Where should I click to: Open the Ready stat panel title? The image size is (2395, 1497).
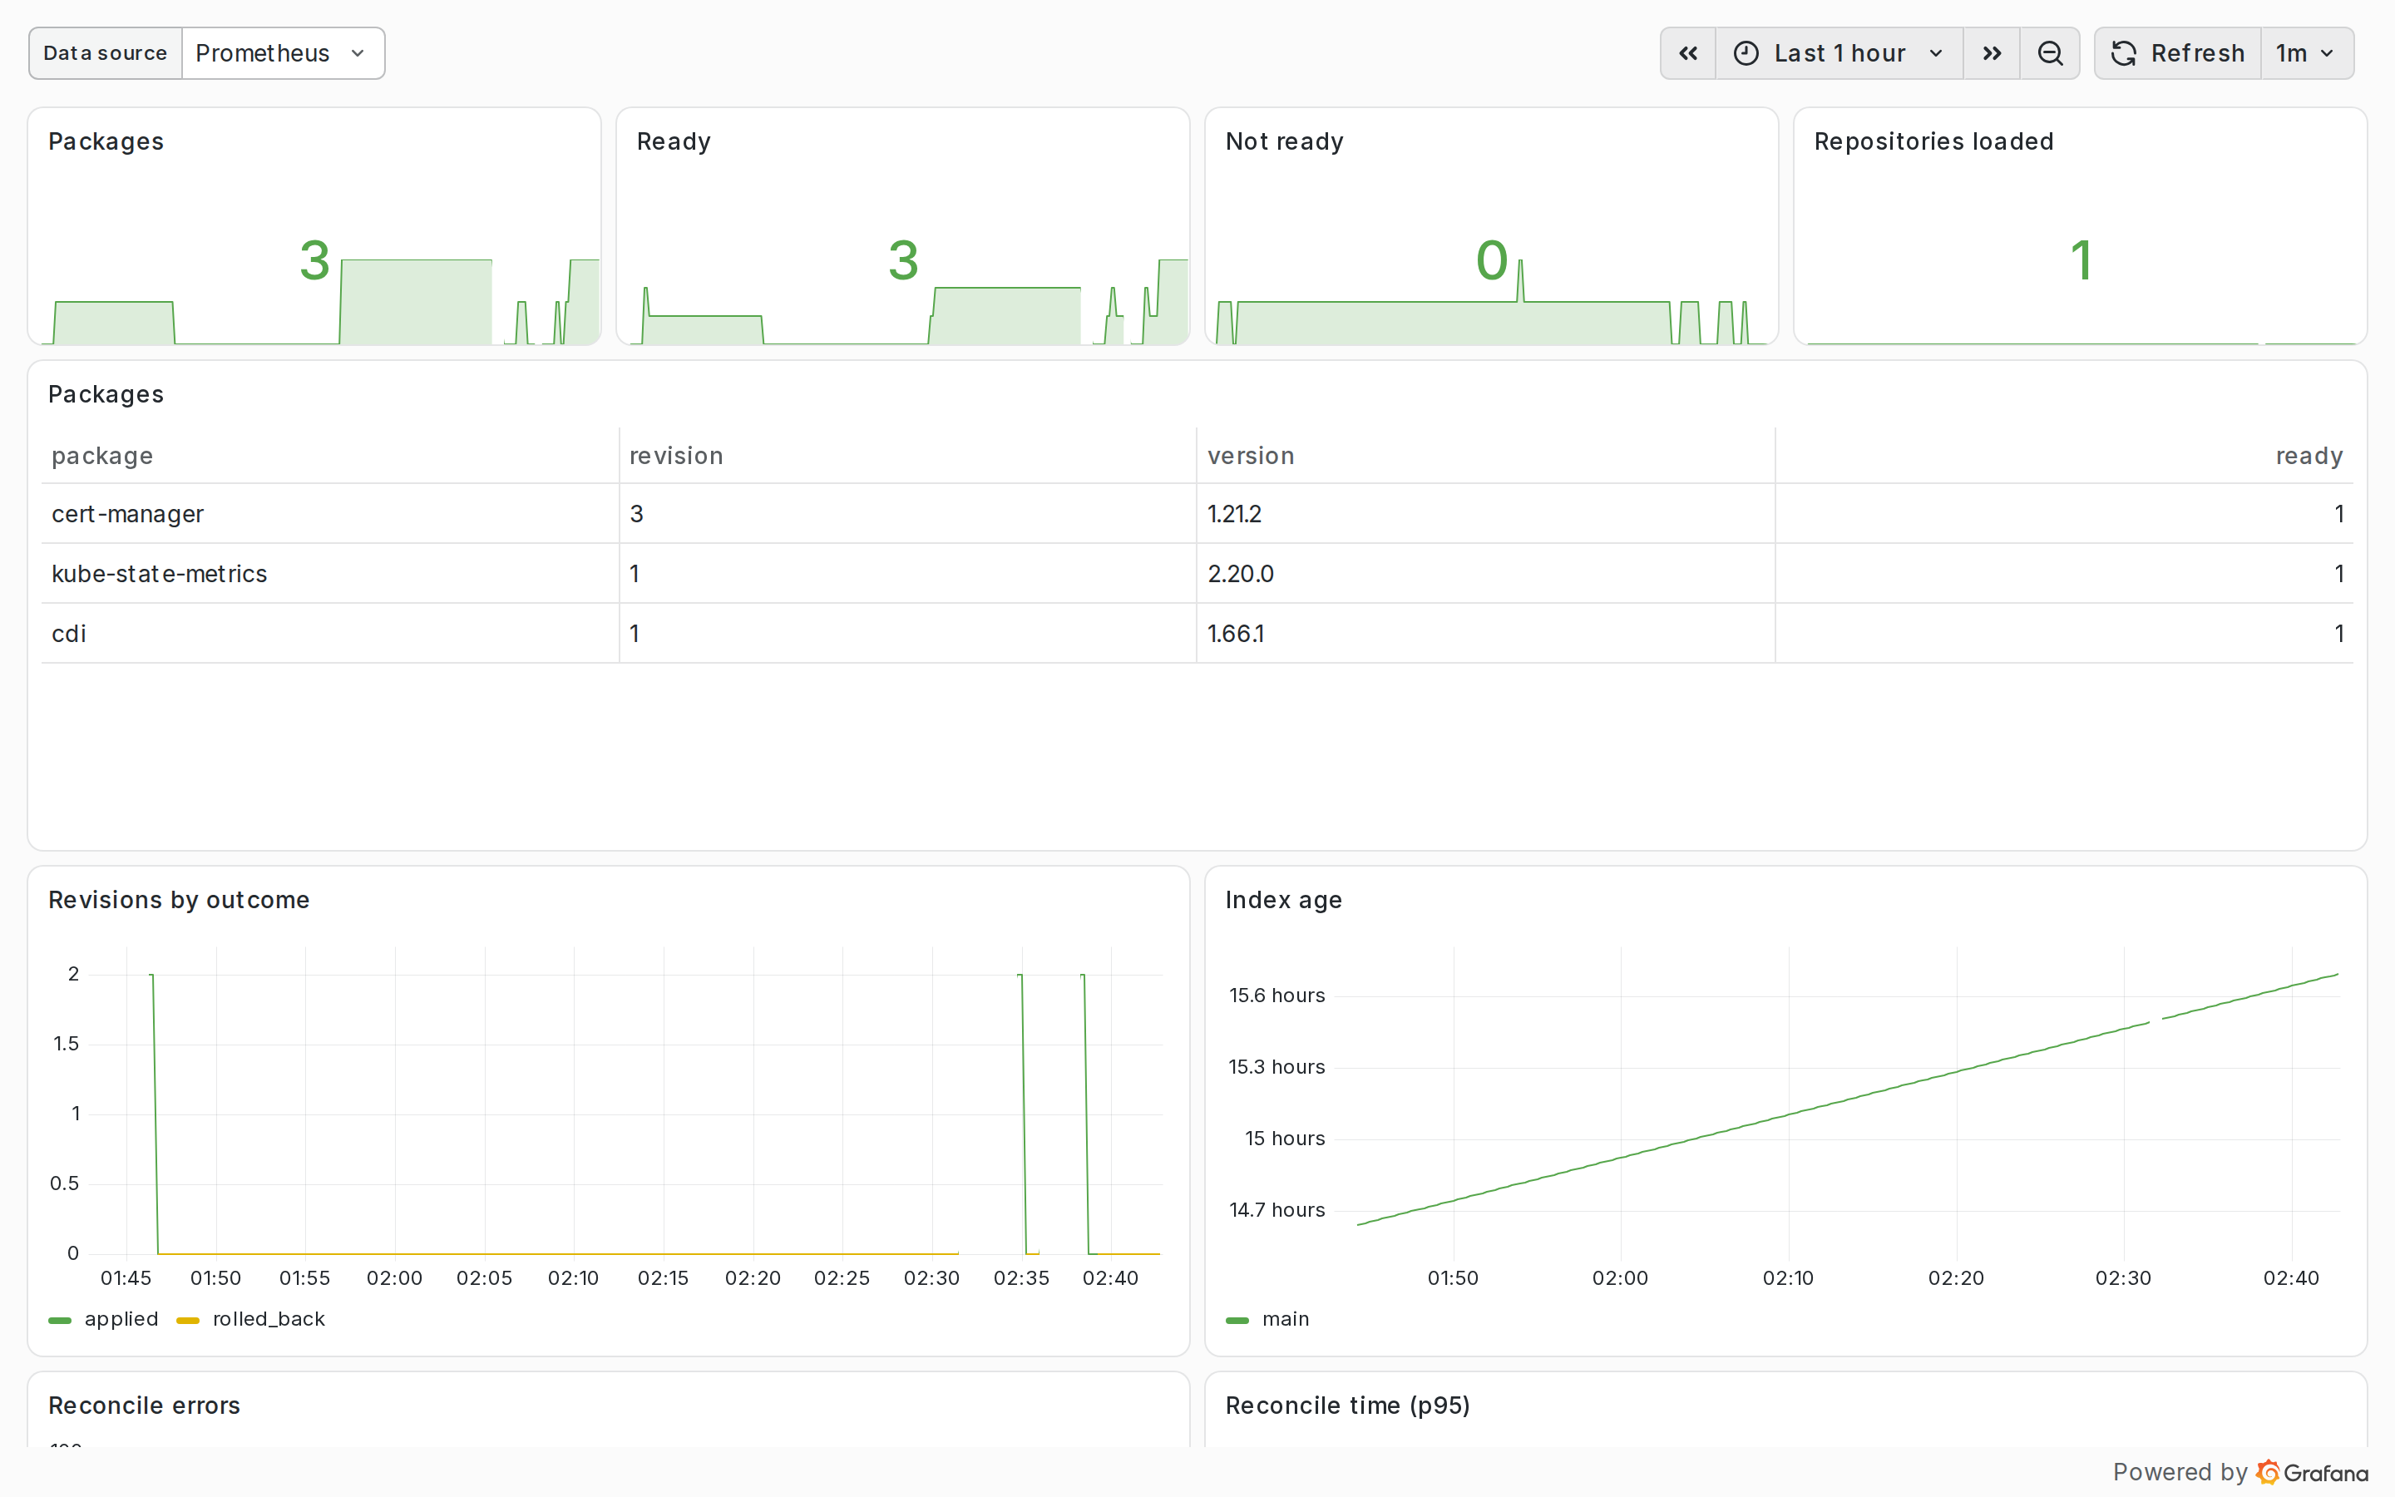[x=673, y=141]
